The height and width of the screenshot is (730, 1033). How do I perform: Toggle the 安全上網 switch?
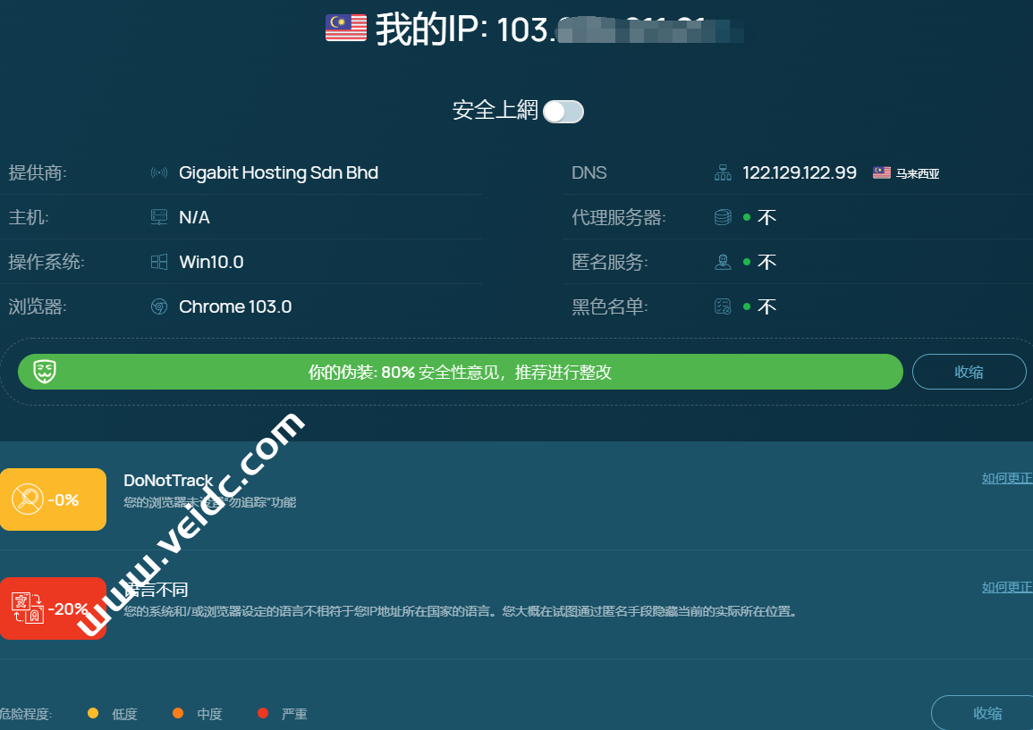pos(563,111)
